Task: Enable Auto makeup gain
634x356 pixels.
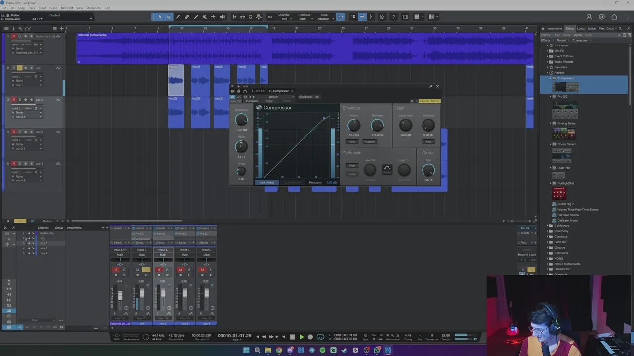Action: tap(428, 142)
